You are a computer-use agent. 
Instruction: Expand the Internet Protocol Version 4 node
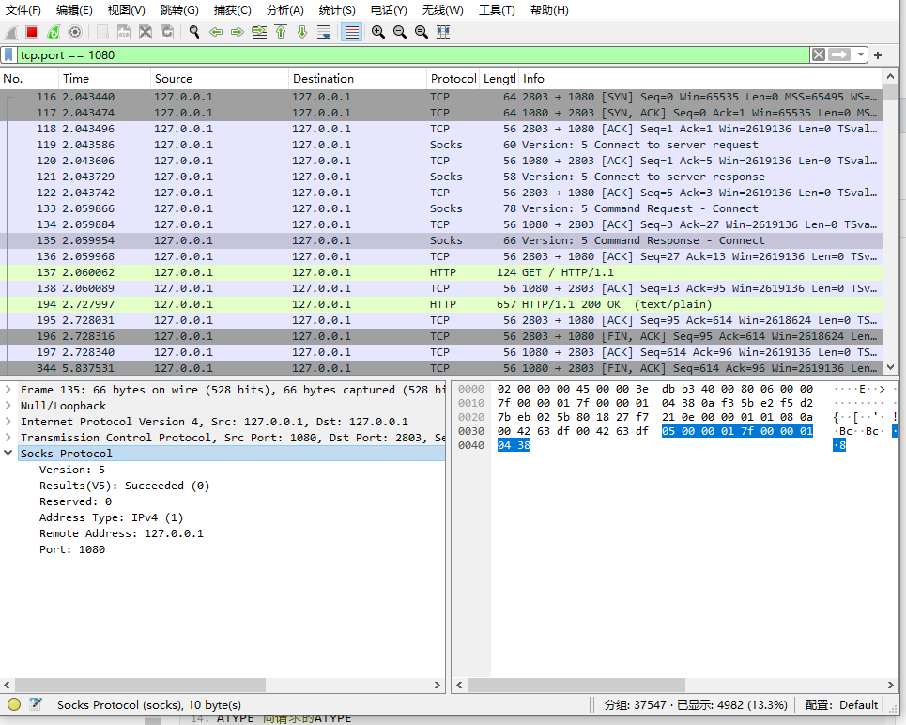coord(8,422)
